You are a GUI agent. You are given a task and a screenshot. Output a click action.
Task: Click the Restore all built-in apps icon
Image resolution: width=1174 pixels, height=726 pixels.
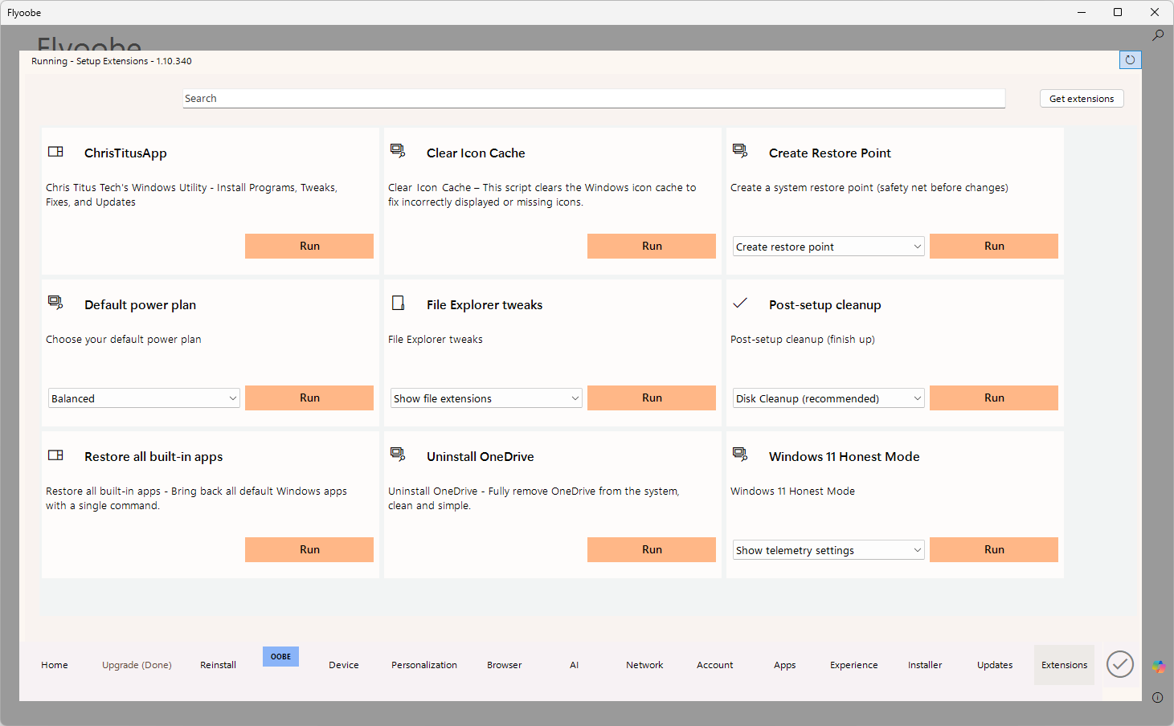coord(55,455)
